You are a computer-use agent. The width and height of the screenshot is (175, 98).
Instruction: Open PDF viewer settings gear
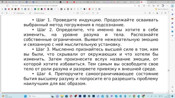[x=165, y=13]
